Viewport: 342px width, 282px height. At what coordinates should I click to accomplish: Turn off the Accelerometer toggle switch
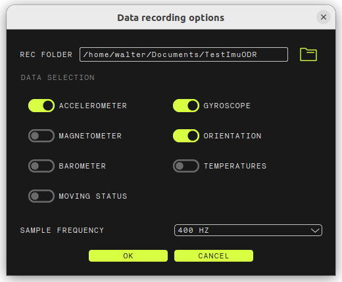click(x=41, y=106)
